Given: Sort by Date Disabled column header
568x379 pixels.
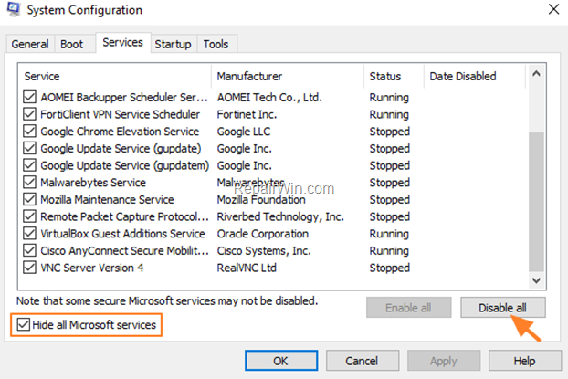Looking at the screenshot, I should click(475, 76).
